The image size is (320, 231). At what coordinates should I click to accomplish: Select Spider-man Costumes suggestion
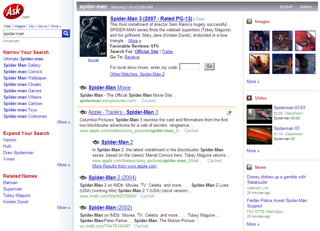[x=25, y=116]
